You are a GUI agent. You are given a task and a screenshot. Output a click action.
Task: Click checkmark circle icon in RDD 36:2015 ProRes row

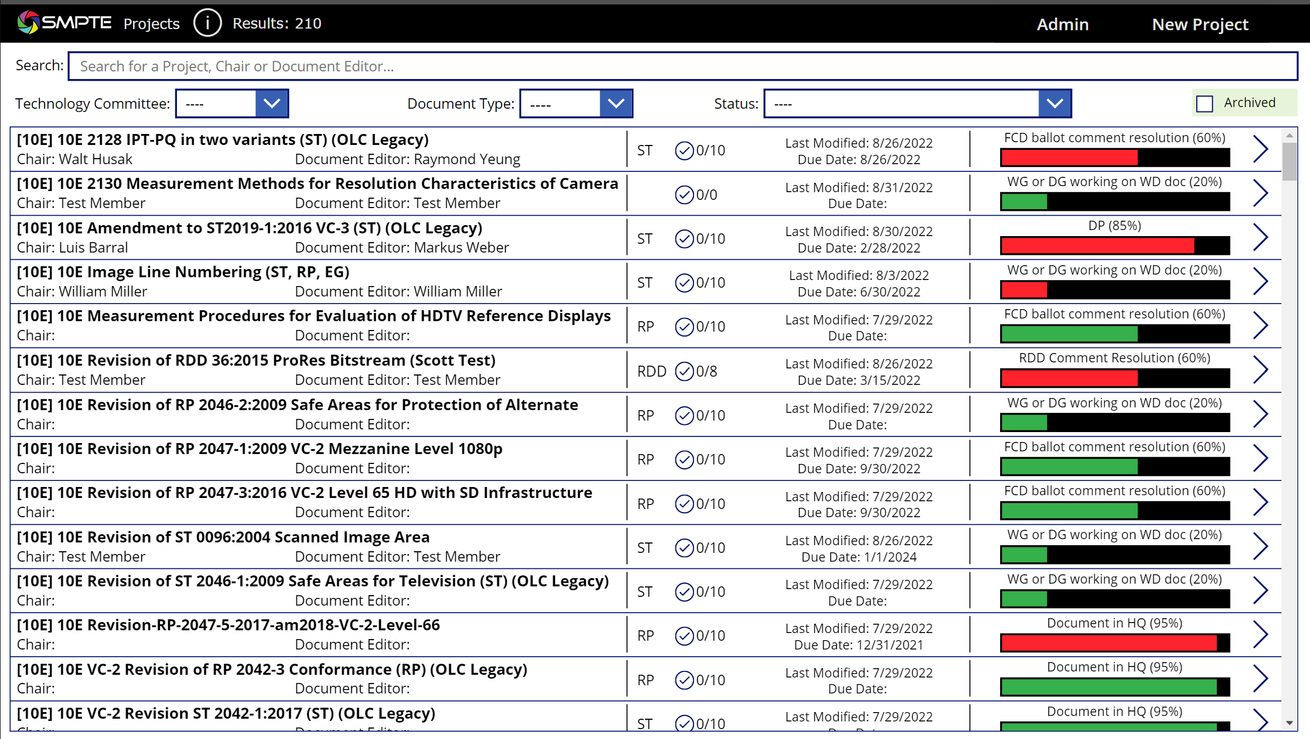click(x=684, y=371)
